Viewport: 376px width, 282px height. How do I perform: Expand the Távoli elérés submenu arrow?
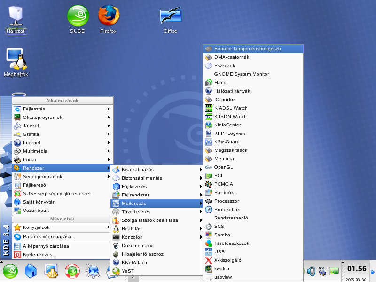tap(201, 212)
